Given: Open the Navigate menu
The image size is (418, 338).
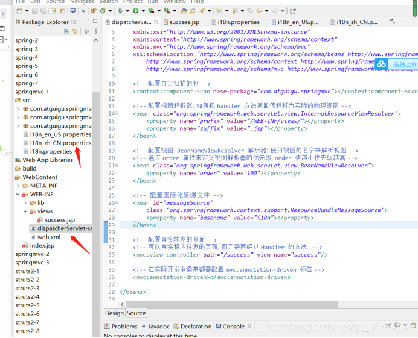Looking at the screenshot, I should point(82,2).
